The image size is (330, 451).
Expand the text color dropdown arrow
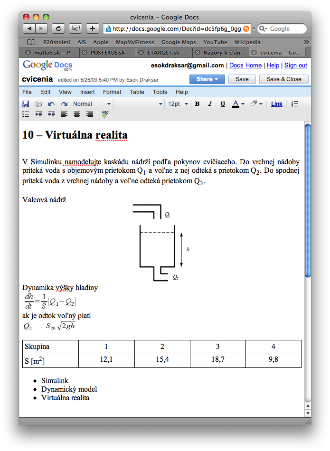[243, 104]
